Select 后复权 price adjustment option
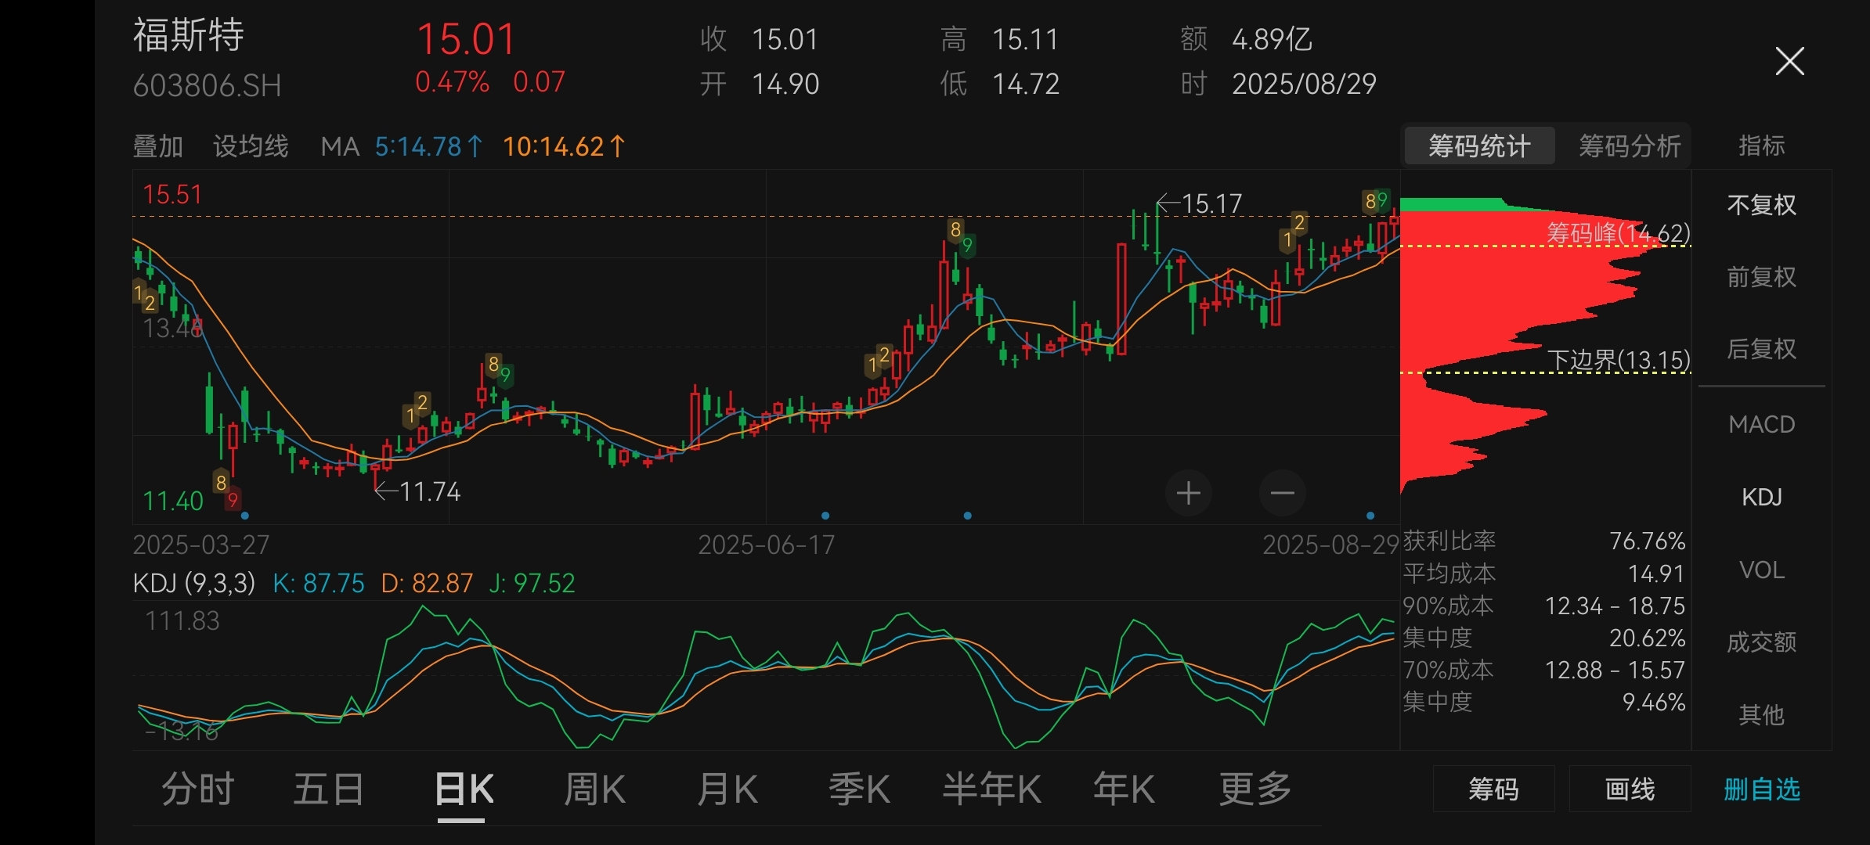The width and height of the screenshot is (1870, 845). coord(1762,349)
